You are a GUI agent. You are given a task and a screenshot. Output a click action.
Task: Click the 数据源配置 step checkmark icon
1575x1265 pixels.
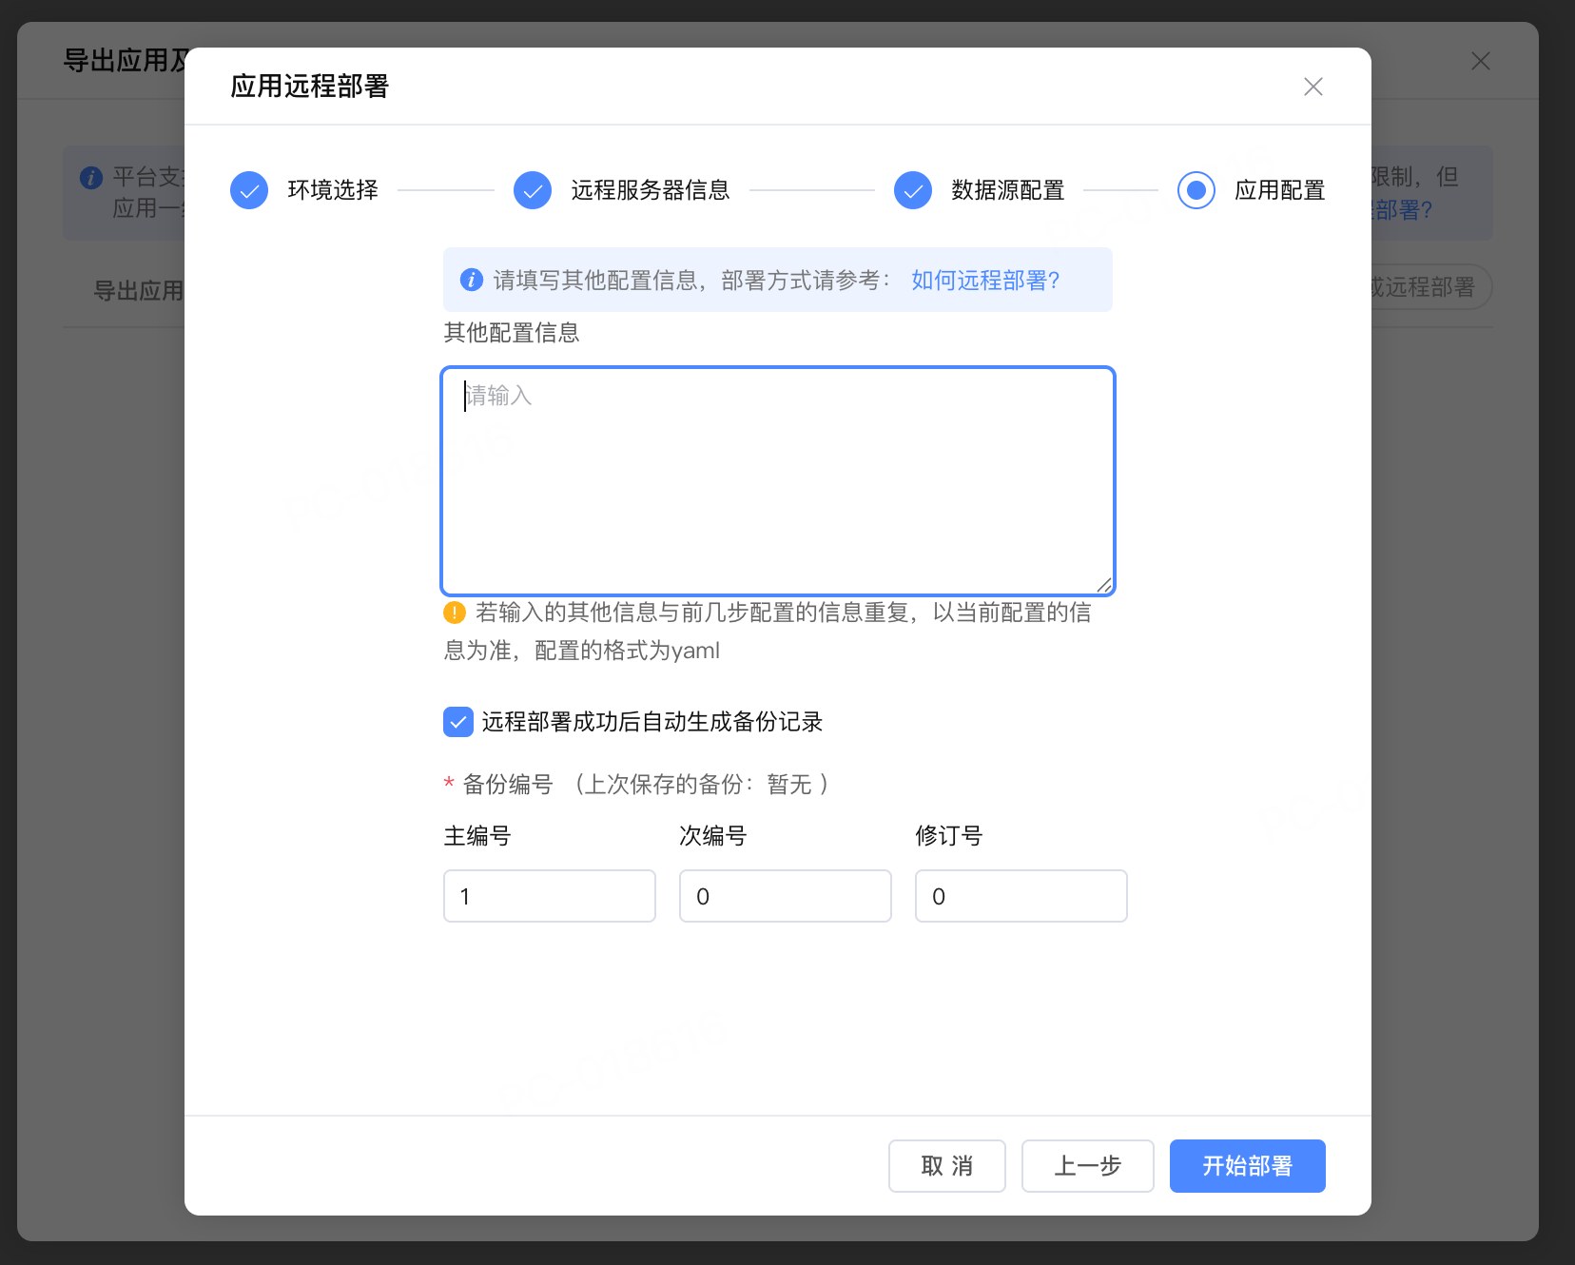coord(913,190)
